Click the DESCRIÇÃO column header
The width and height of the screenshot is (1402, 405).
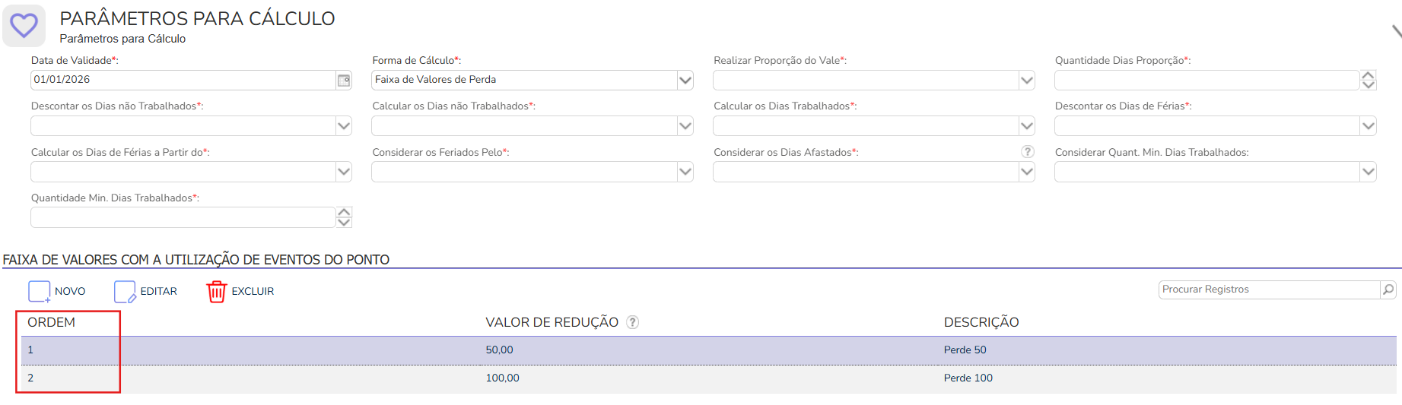point(981,322)
